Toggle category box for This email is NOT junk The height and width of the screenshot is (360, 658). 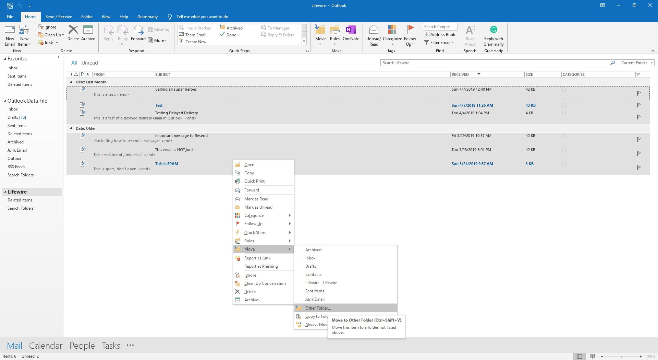point(564,150)
